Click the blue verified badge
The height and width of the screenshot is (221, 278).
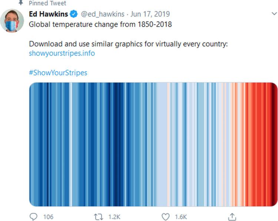[x=74, y=14]
